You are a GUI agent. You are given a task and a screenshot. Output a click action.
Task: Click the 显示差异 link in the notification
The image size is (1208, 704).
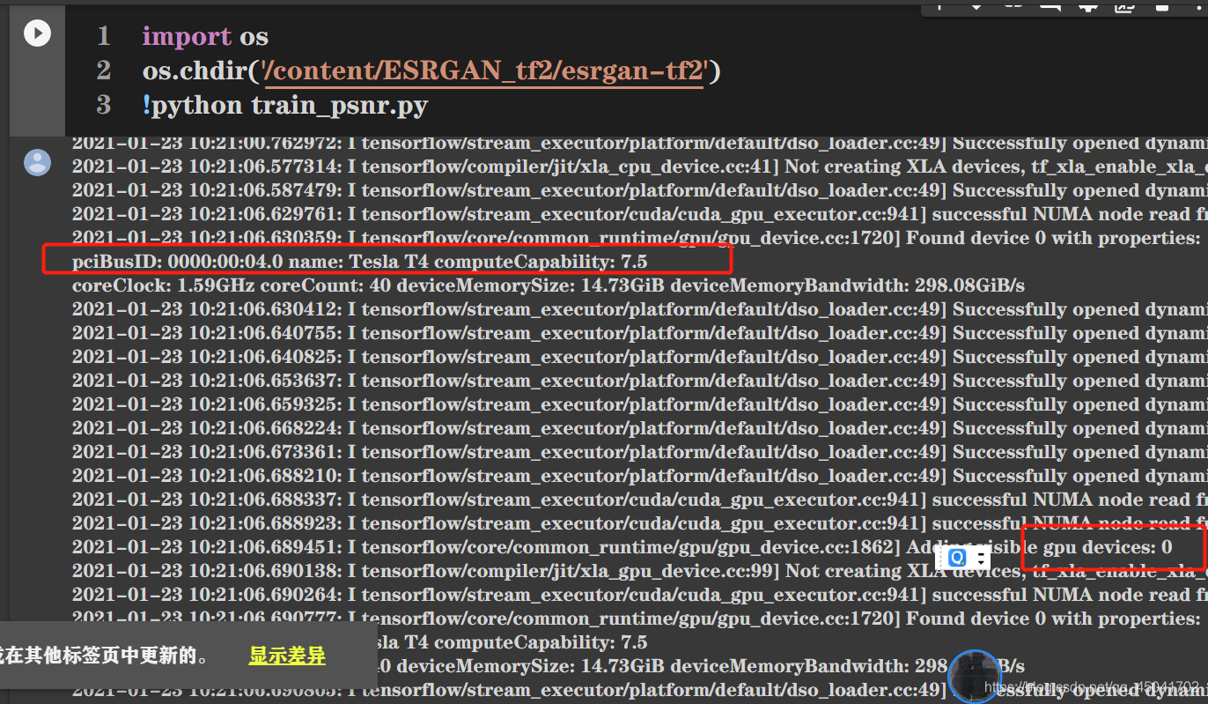tap(287, 656)
